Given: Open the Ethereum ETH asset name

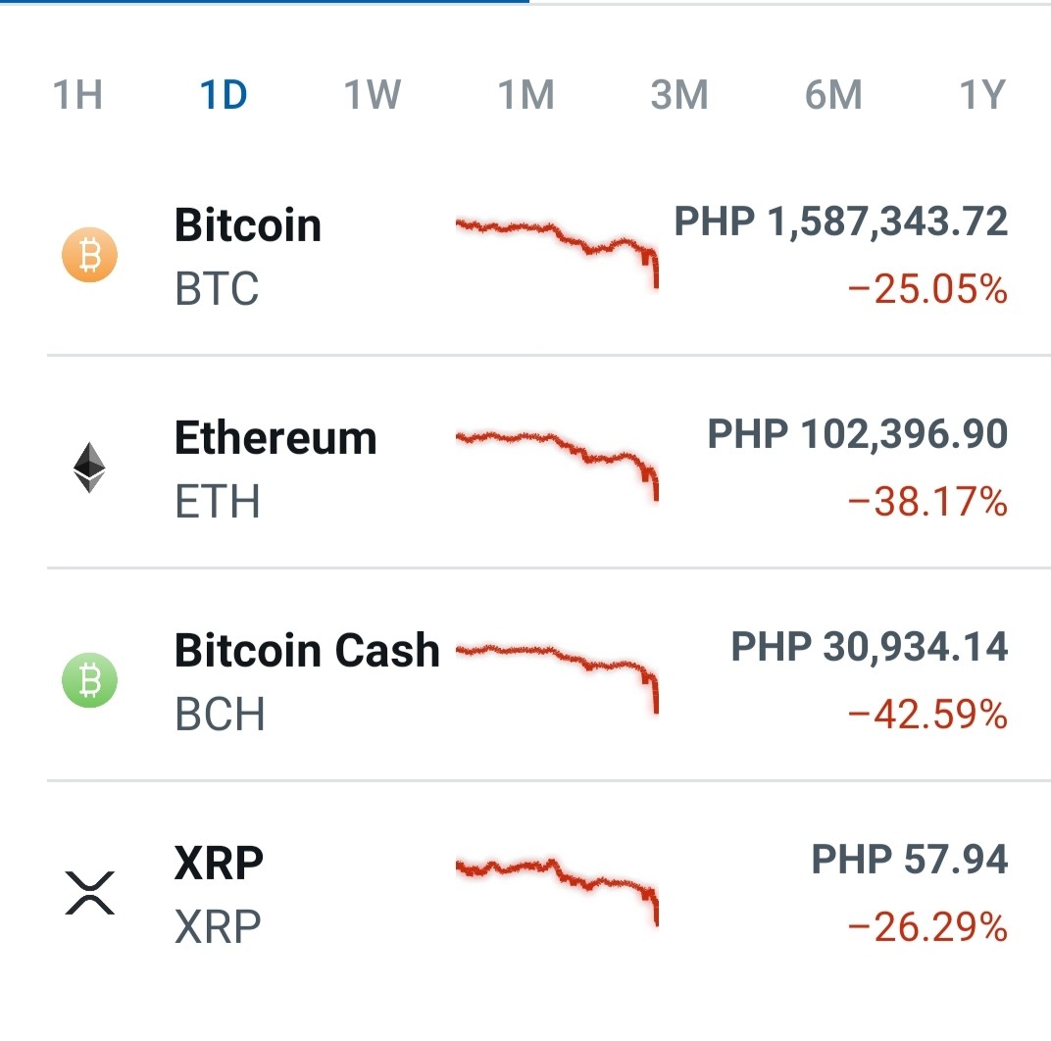Looking at the screenshot, I should [275, 469].
